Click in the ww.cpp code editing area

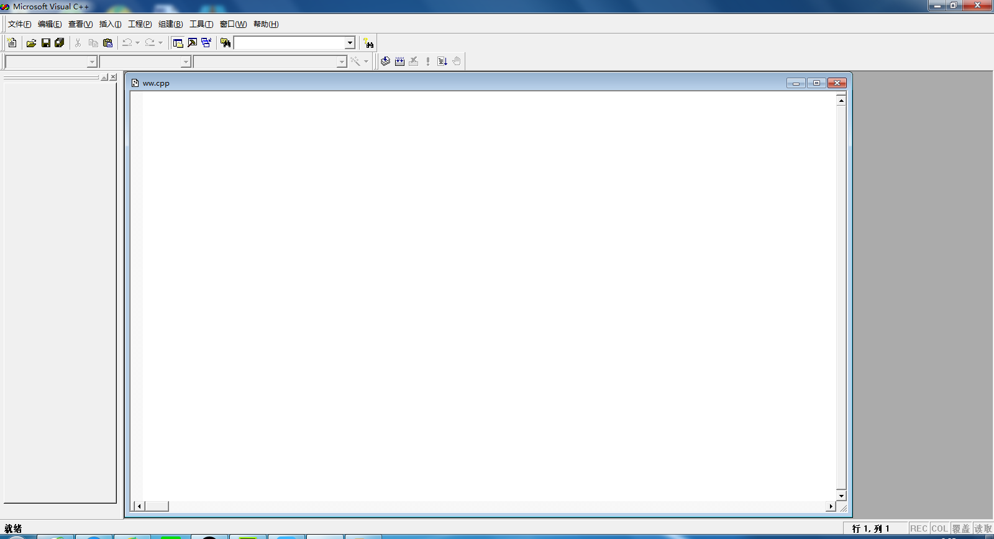[489, 296]
